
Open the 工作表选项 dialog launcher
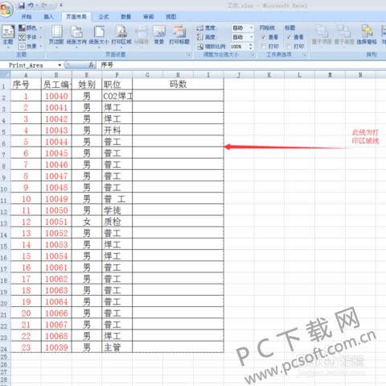[x=305, y=55]
